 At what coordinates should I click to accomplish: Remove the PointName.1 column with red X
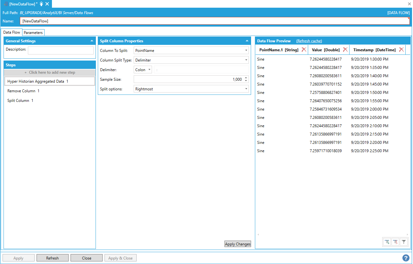click(x=304, y=50)
